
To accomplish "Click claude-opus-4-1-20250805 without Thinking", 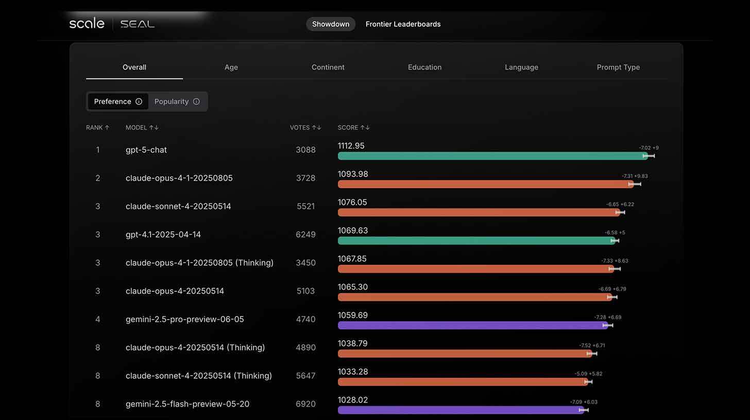I will tap(179, 178).
